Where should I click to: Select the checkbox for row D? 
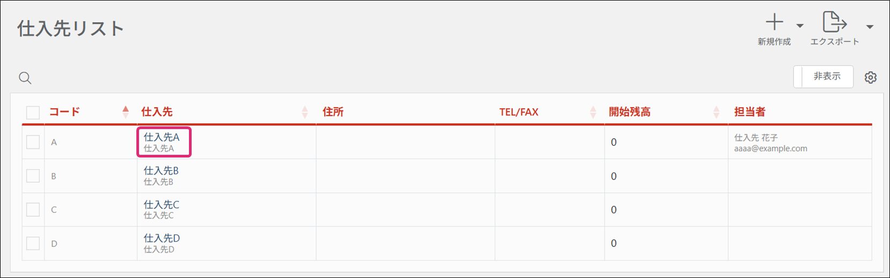point(33,243)
